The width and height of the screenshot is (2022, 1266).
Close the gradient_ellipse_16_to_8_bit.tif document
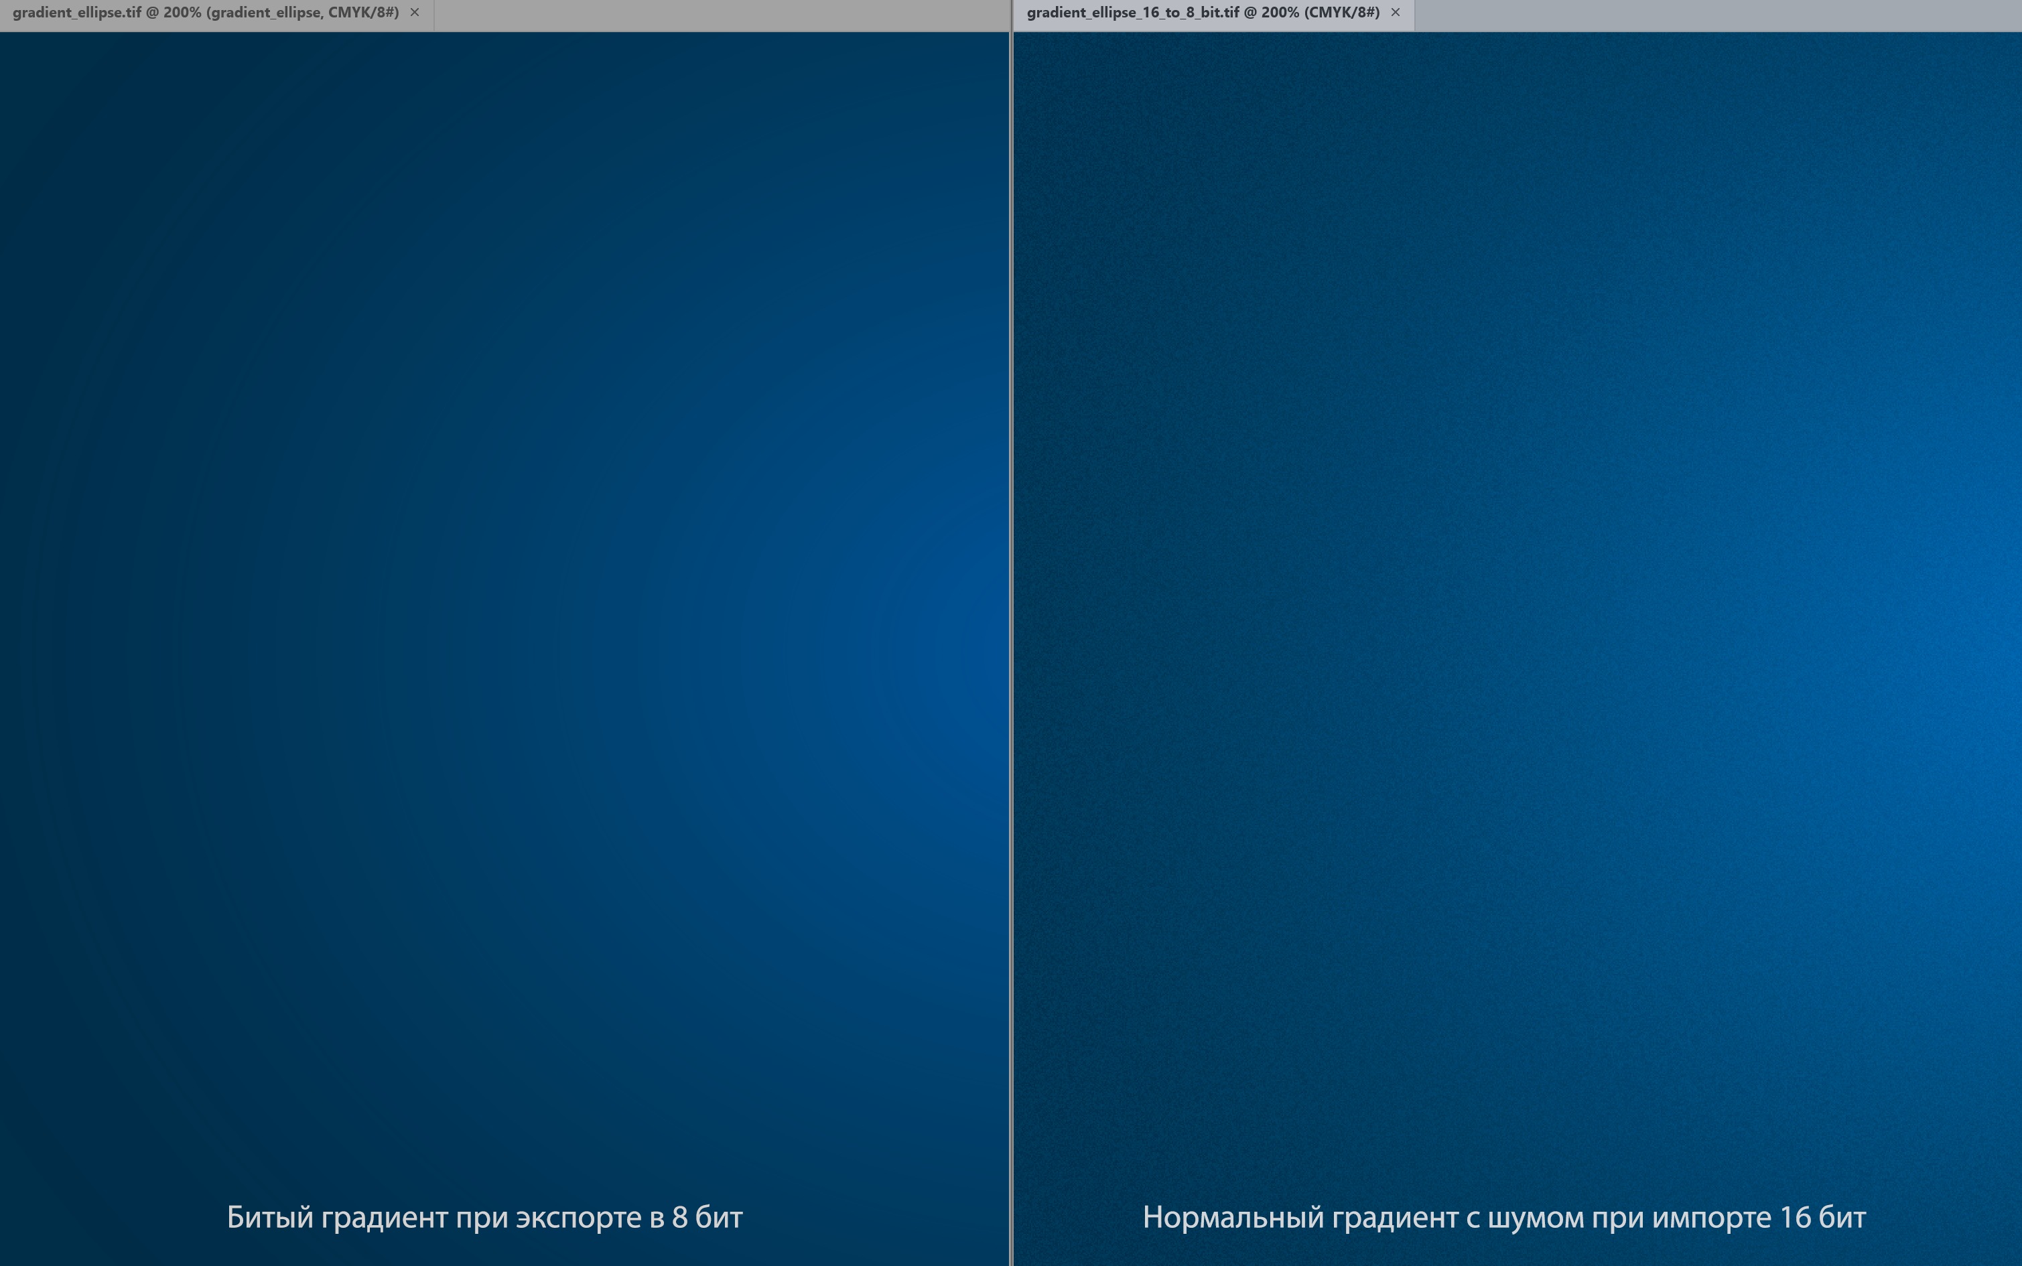point(1395,13)
